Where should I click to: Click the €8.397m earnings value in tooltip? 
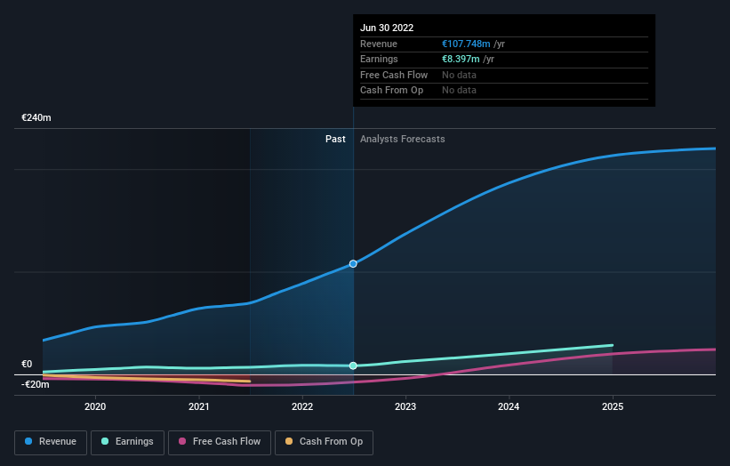coord(461,59)
